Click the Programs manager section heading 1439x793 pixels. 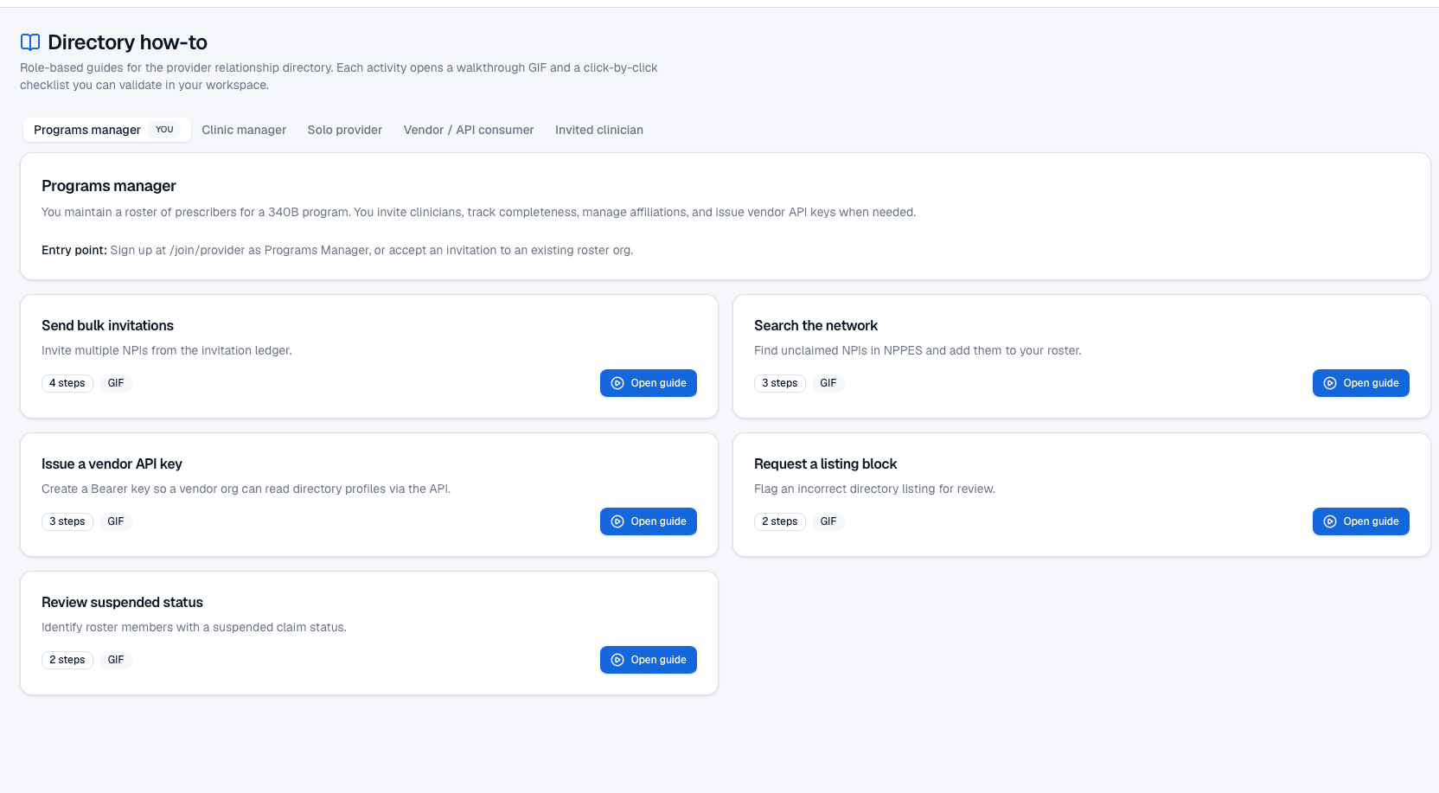pyautogui.click(x=109, y=186)
